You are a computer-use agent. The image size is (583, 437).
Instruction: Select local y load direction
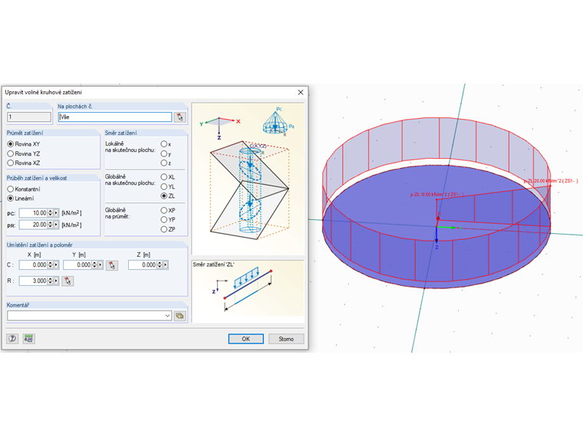point(163,153)
